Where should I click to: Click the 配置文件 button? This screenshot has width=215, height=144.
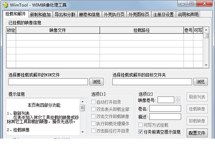pyautogui.click(x=197, y=133)
